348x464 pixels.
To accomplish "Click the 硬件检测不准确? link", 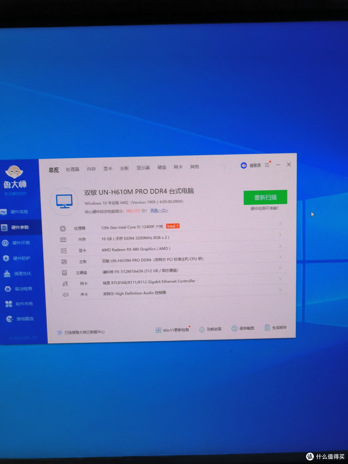I will tap(265, 208).
